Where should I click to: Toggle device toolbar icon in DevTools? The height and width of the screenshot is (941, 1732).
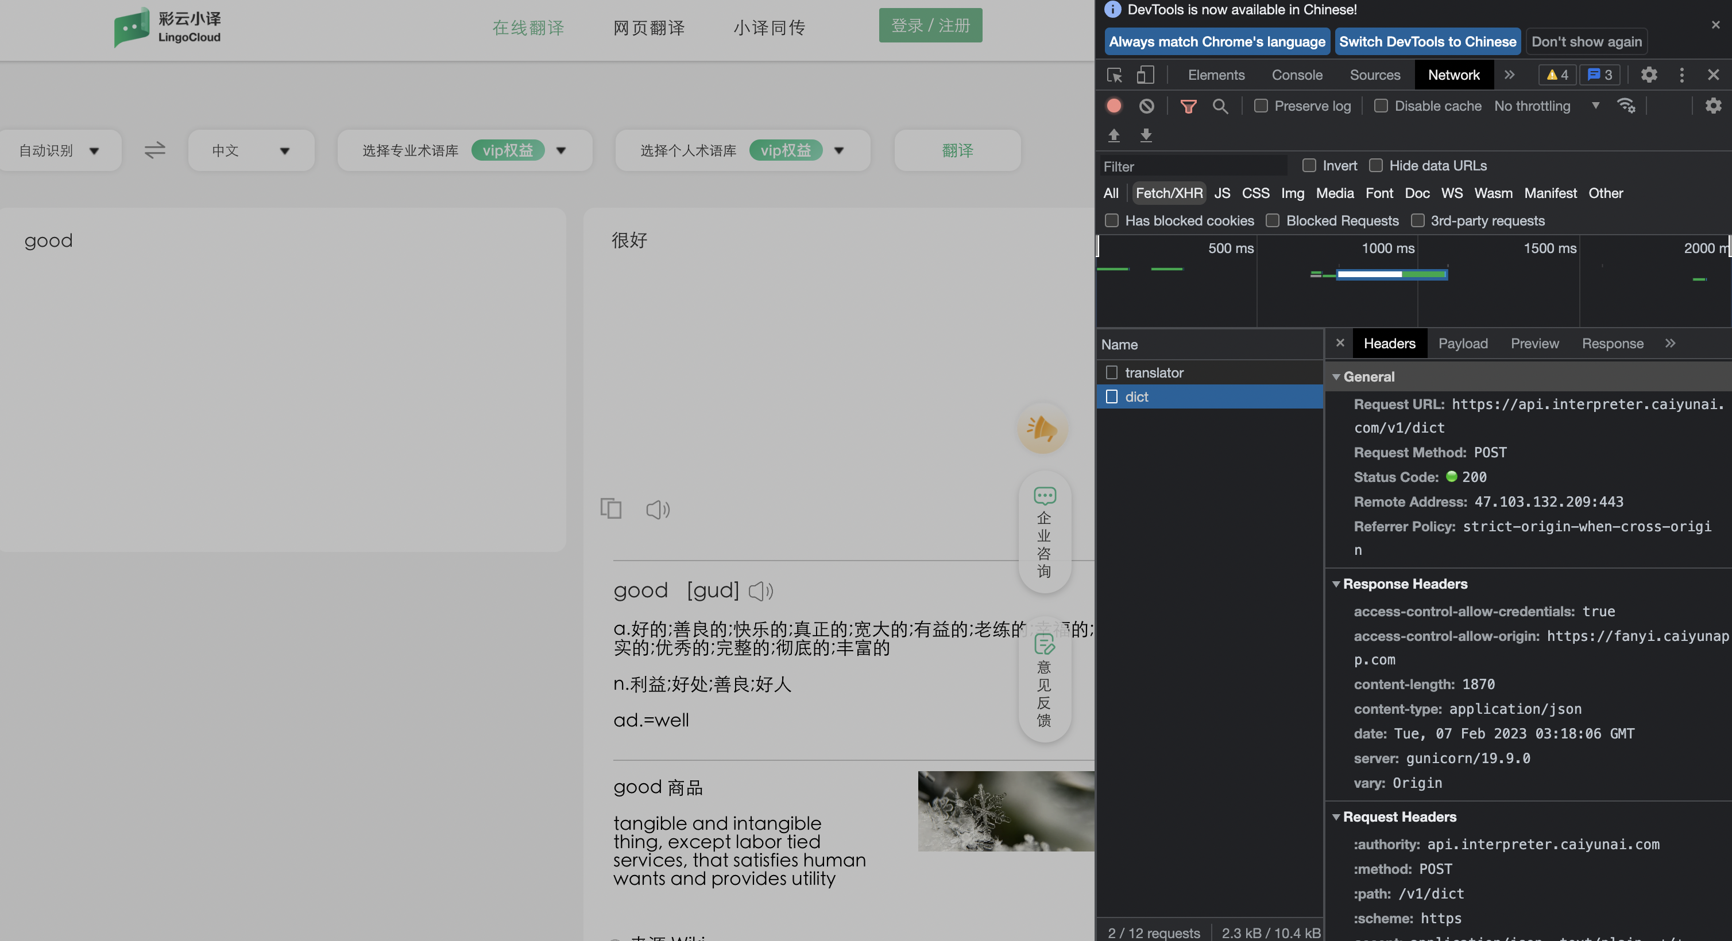[x=1145, y=75]
